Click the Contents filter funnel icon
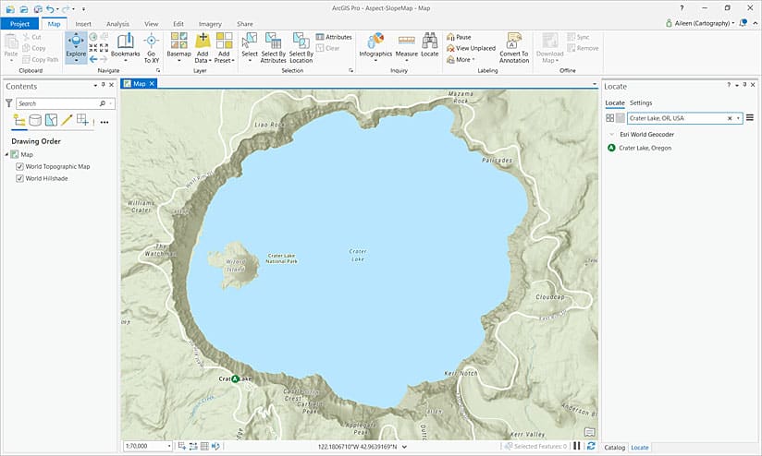The height and width of the screenshot is (456, 762). tap(8, 103)
